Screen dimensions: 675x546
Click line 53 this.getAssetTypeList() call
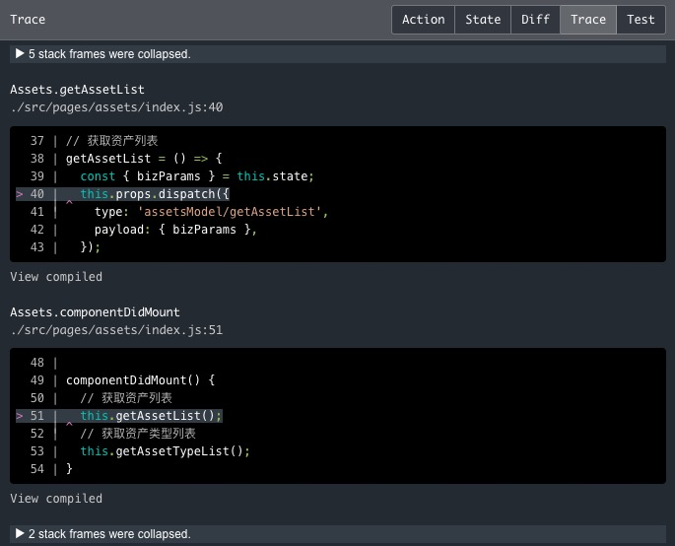[166, 451]
